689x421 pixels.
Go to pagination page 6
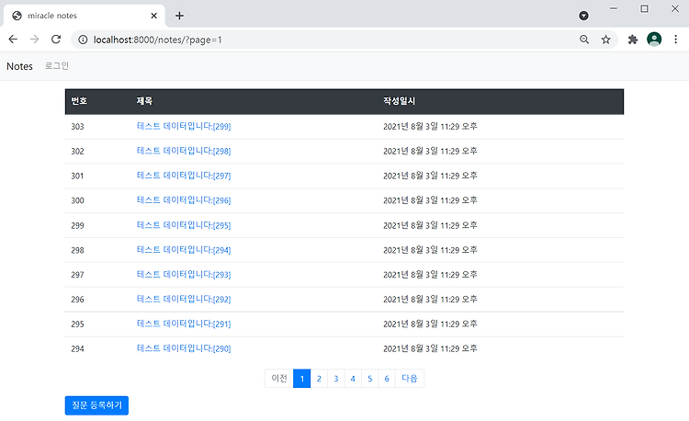coord(387,379)
